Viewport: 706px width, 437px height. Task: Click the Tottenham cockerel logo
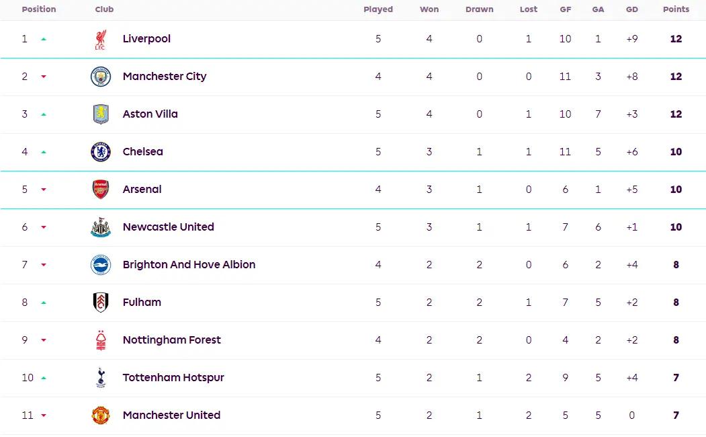[100, 378]
